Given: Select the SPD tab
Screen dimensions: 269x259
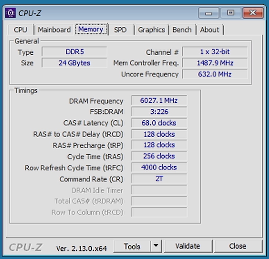Looking at the screenshot, I should [120, 30].
